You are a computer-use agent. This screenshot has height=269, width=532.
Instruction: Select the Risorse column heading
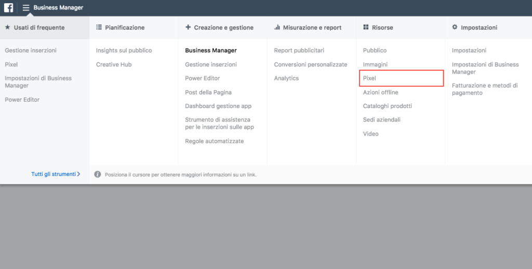tap(382, 28)
